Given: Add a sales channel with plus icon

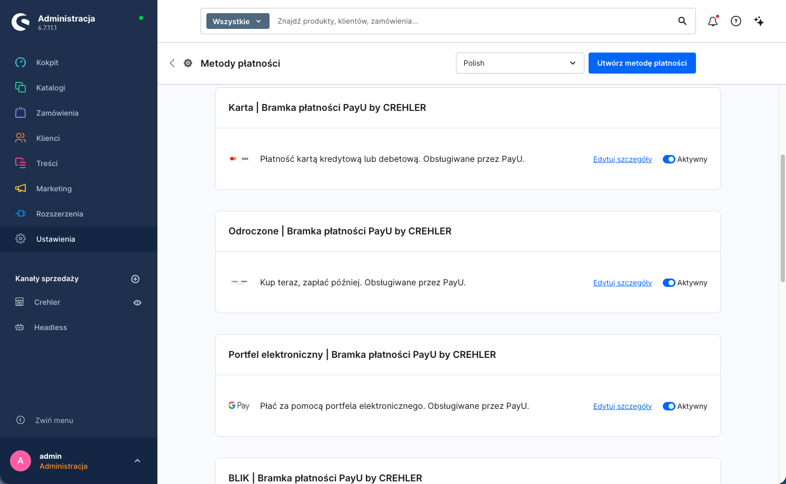Looking at the screenshot, I should coord(135,279).
